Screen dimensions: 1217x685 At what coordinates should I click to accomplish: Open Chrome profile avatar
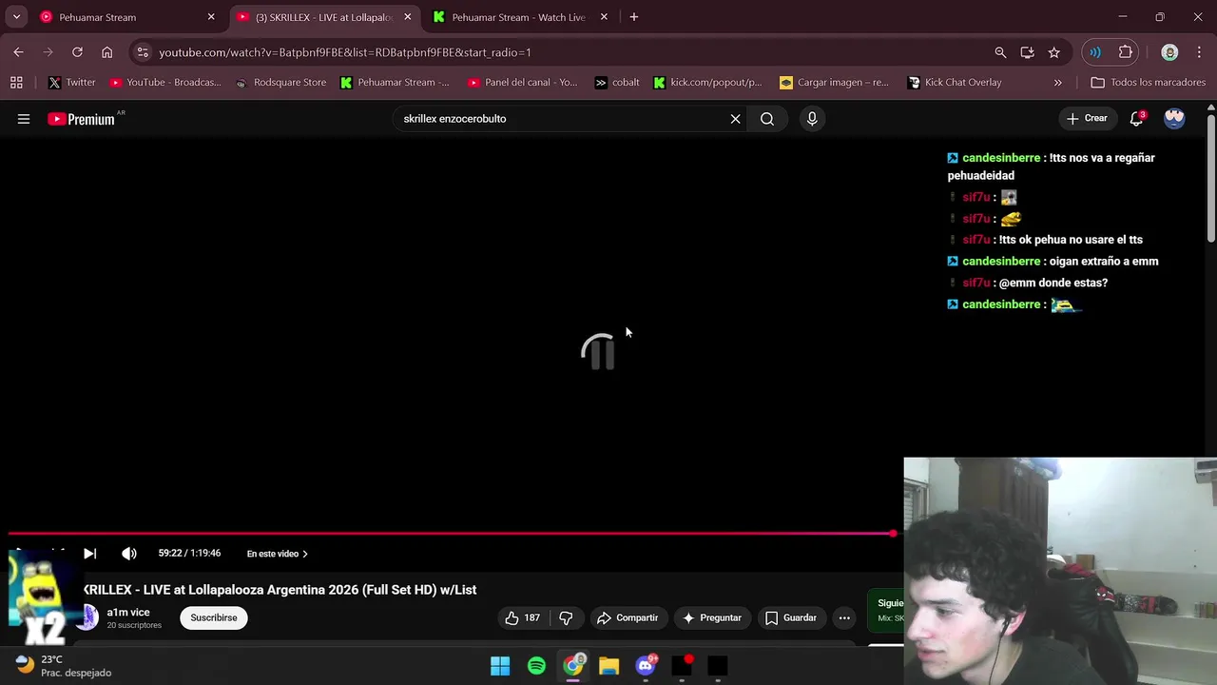pyautogui.click(x=1169, y=52)
